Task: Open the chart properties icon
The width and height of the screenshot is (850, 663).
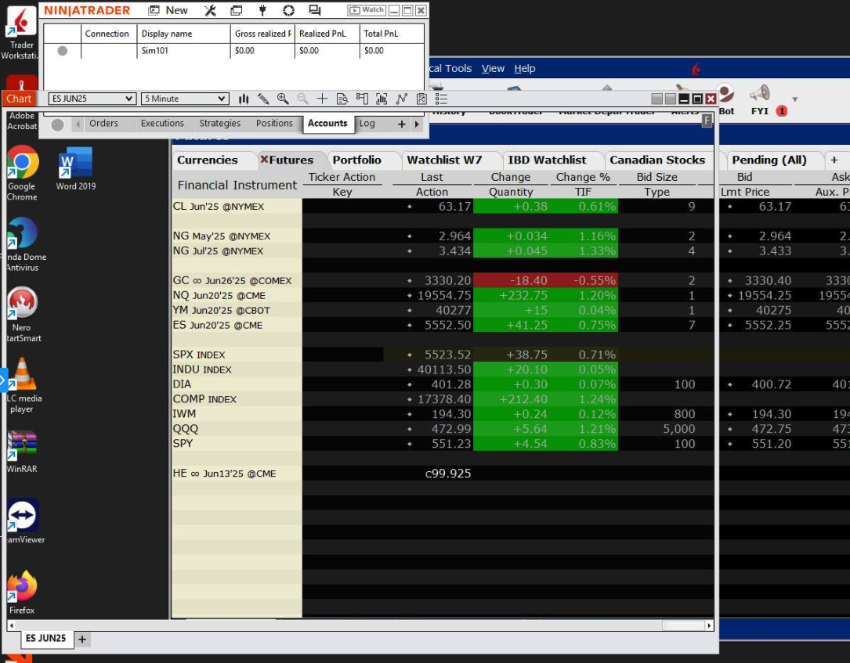Action: [421, 99]
